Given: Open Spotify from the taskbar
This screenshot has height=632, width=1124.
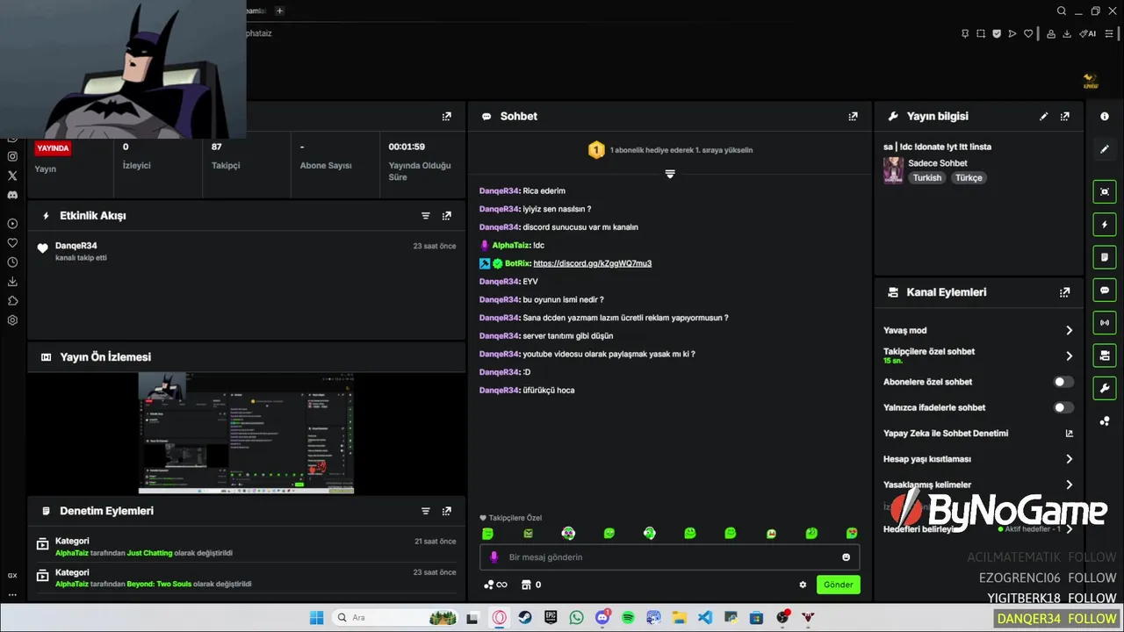Looking at the screenshot, I should [628, 618].
